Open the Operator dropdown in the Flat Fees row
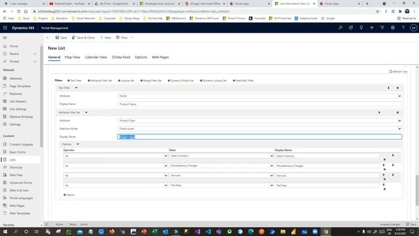 point(115,185)
